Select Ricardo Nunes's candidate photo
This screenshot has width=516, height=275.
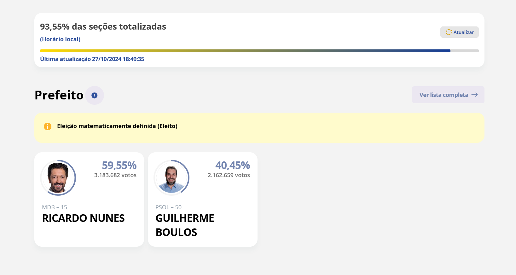tap(58, 178)
